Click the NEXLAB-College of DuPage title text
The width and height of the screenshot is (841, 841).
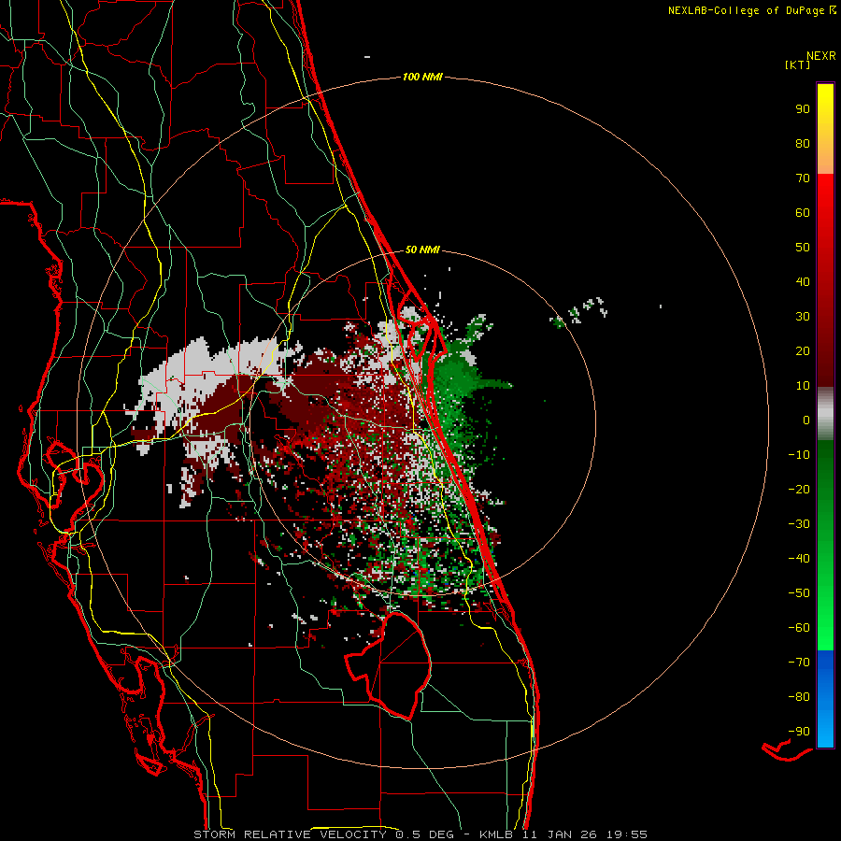pos(746,10)
